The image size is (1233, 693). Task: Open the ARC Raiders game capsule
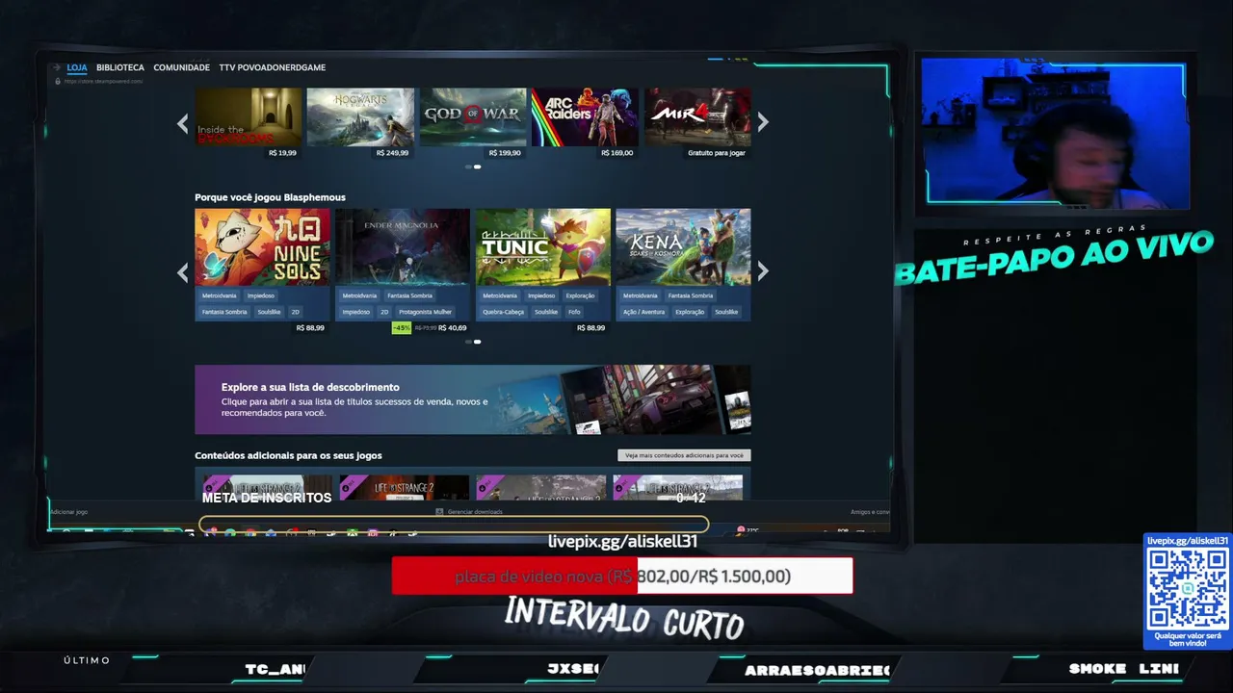point(585,117)
